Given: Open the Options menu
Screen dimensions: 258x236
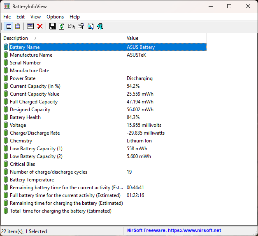Looking at the screenshot, I should [x=55, y=17].
